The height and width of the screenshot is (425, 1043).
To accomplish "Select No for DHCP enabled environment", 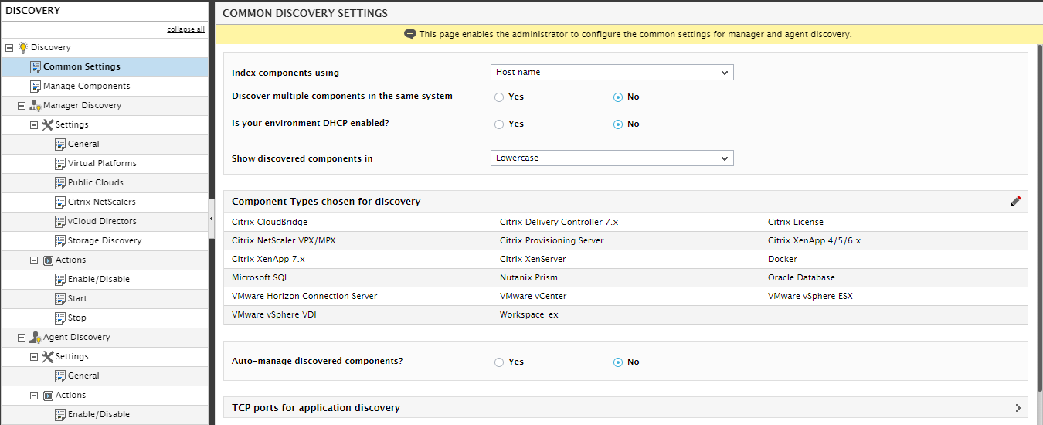I will tap(618, 124).
